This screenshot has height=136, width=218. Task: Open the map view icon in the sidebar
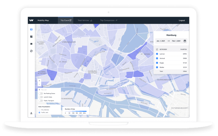(31, 29)
